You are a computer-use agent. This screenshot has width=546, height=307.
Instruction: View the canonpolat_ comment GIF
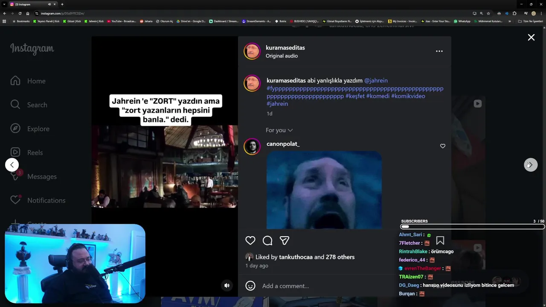[324, 190]
